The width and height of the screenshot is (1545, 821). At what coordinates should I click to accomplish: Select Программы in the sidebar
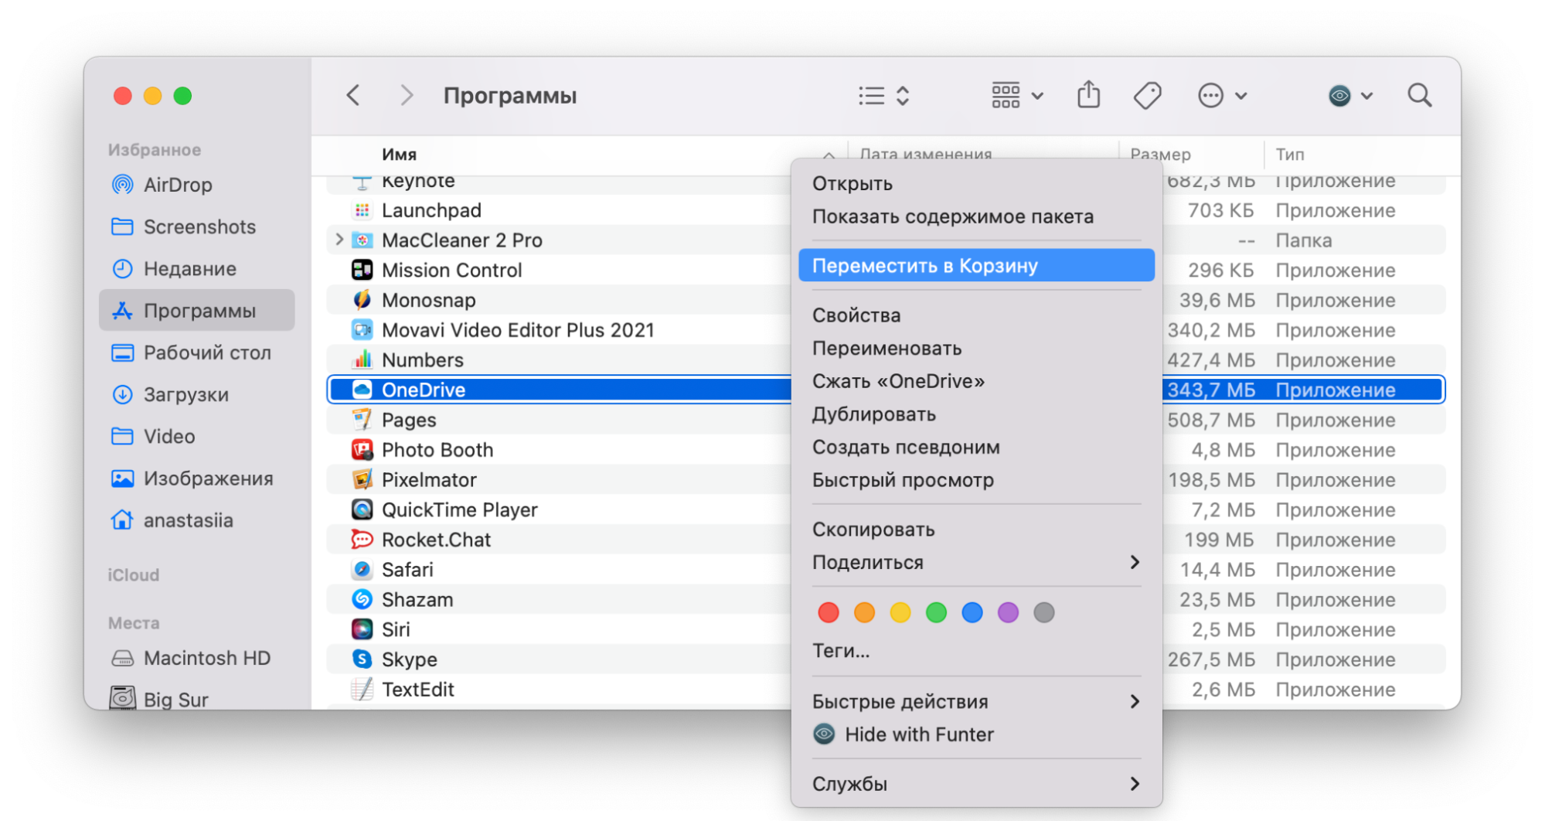point(197,310)
